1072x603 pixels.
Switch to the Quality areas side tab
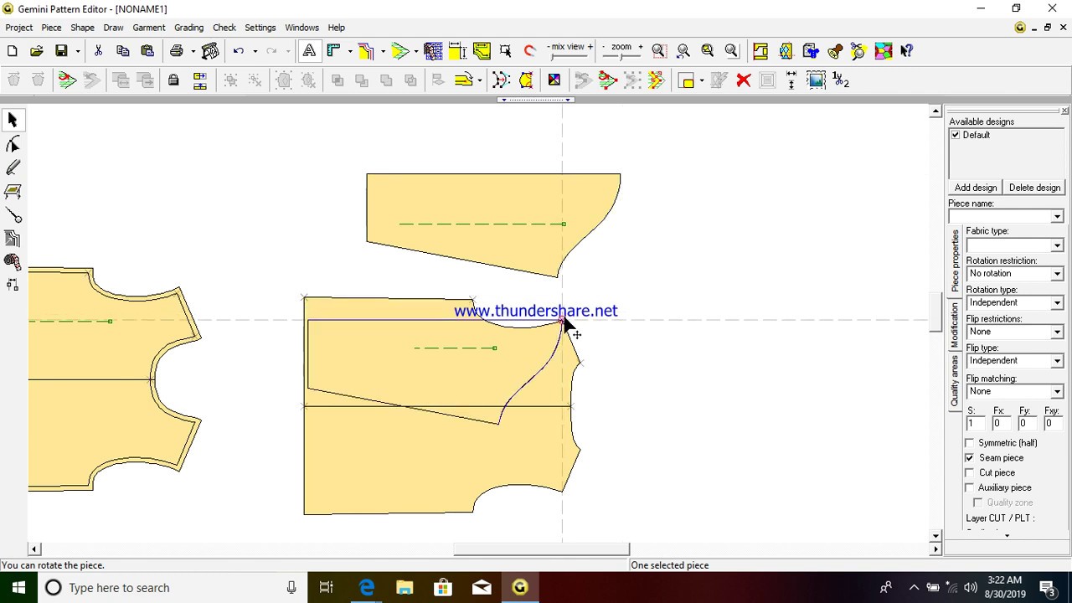[955, 381]
